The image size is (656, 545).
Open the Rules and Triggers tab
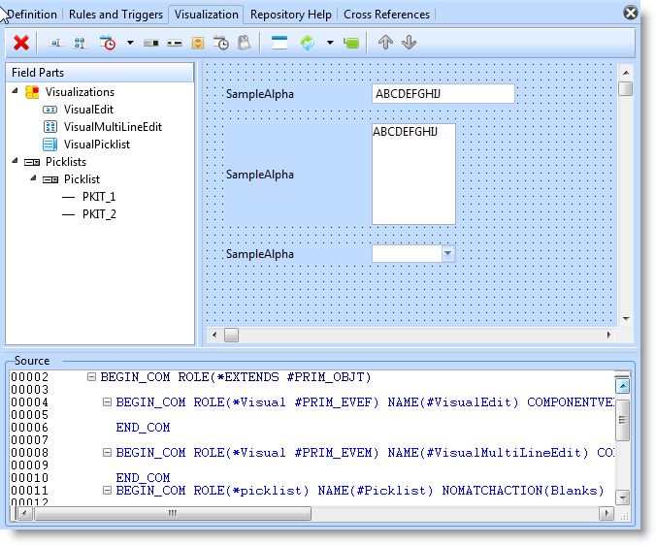tap(115, 15)
